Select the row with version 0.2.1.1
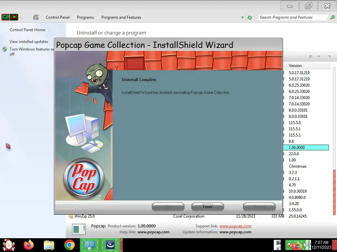The width and height of the screenshot is (337, 252). pos(306,179)
